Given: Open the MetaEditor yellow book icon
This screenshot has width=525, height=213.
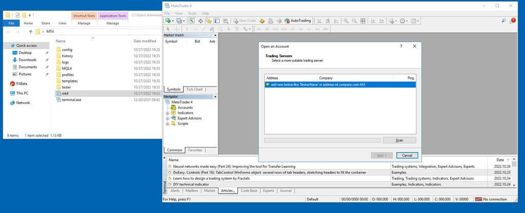Looking at the screenshot, I should pos(262,20).
